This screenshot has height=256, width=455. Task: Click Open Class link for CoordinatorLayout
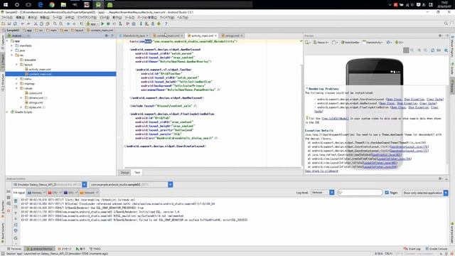click(x=394, y=100)
